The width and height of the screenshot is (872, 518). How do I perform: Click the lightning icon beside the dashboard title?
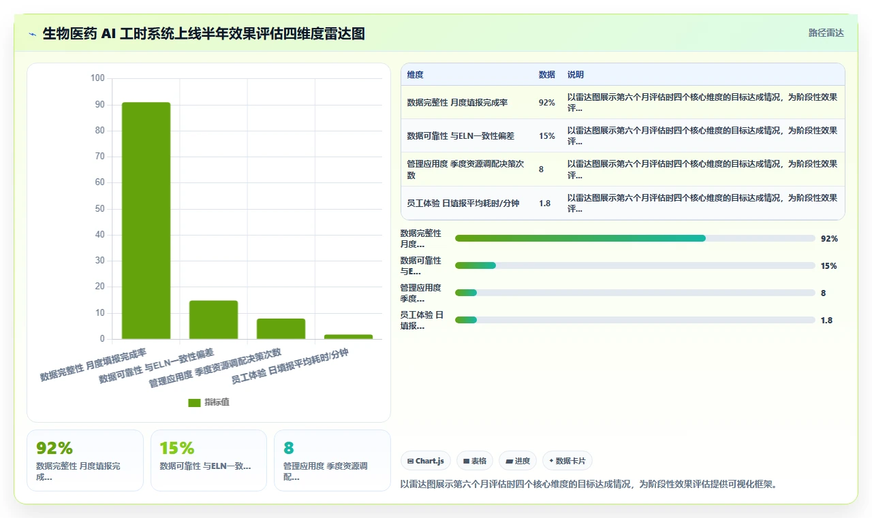33,33
